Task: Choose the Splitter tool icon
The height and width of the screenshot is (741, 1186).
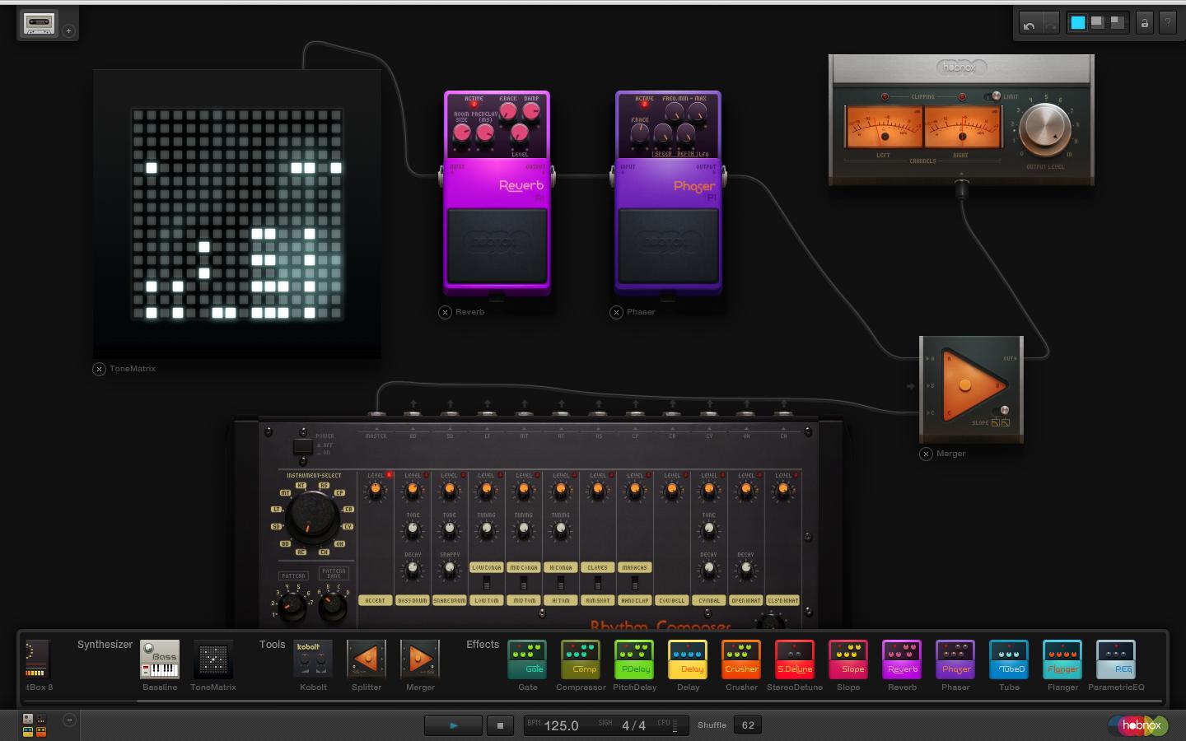Action: coord(367,659)
